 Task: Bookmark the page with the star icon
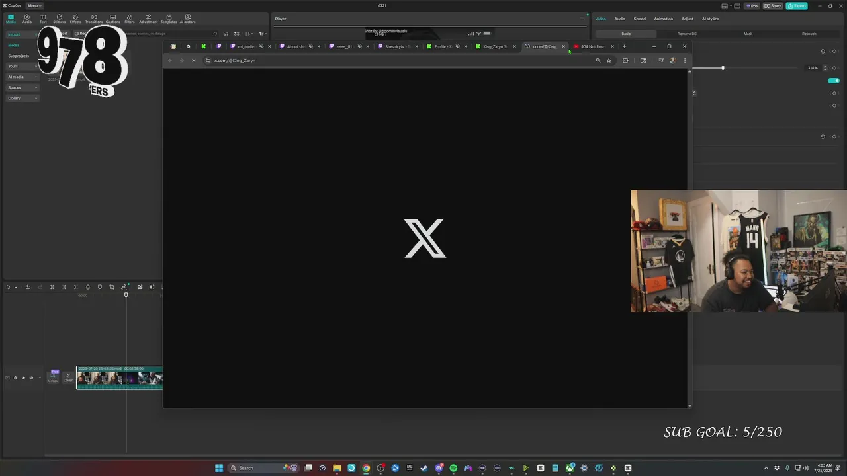click(609, 60)
